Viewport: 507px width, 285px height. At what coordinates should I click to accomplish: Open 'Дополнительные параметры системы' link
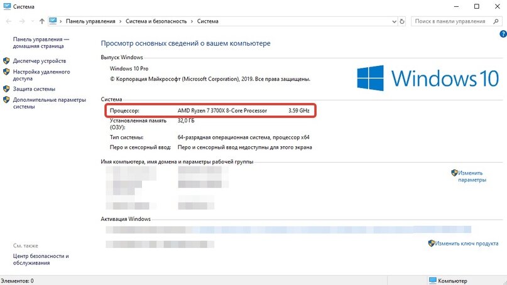(50, 103)
